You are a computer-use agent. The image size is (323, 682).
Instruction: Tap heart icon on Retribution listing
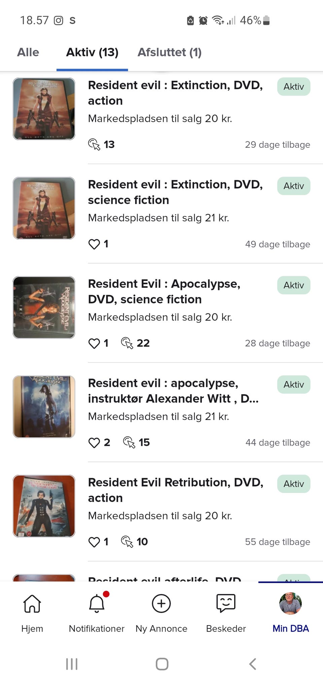coord(94,542)
